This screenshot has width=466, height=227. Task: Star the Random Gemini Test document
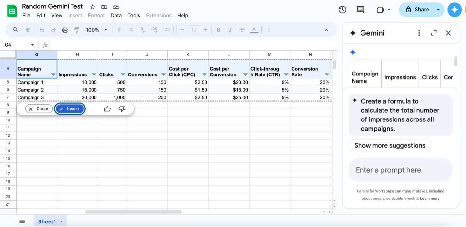pos(93,7)
